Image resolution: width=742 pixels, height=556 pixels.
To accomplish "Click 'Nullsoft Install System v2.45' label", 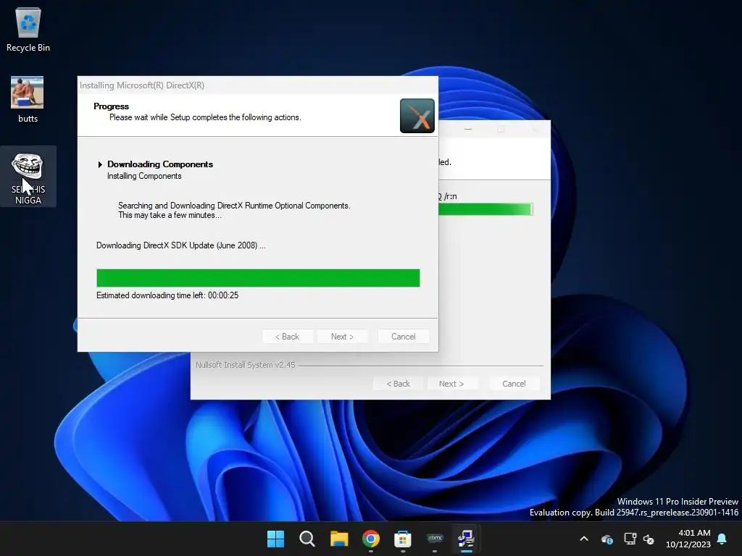I will [245, 365].
